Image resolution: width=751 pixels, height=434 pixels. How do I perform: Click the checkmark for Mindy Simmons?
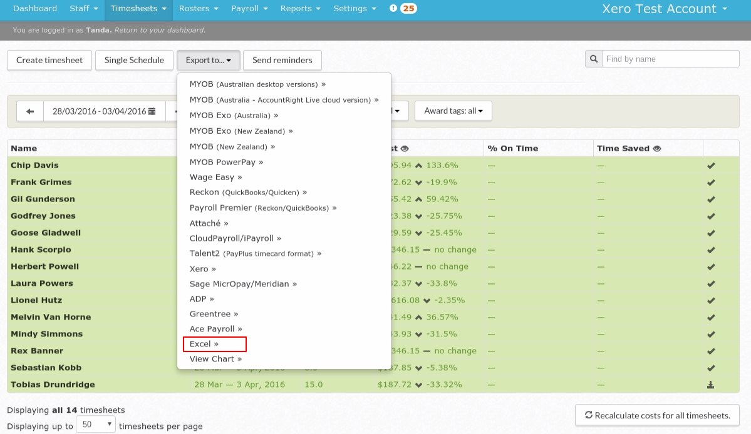coord(711,334)
